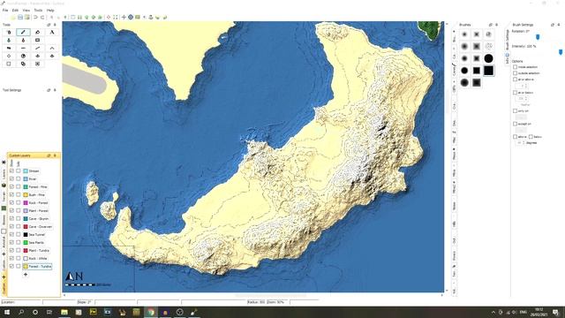Click the Save world toolbar icon

coord(20,18)
